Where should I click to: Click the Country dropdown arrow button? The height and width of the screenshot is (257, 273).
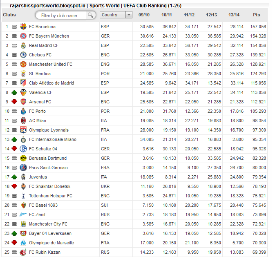pyautogui.click(x=129, y=15)
